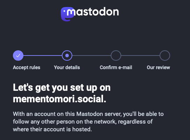The height and width of the screenshot is (140, 190).
Task: Open the Your details step label
Action: pyautogui.click(x=67, y=67)
